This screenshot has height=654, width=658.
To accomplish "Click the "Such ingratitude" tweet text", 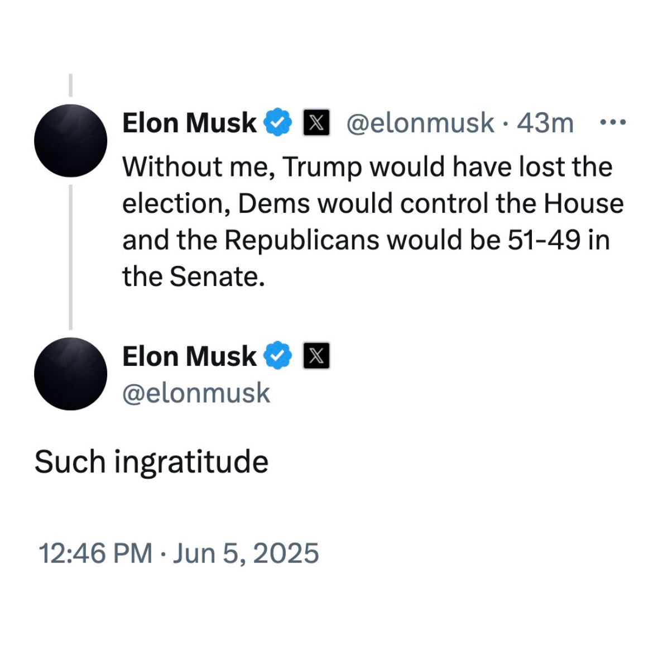I will click(x=151, y=462).
